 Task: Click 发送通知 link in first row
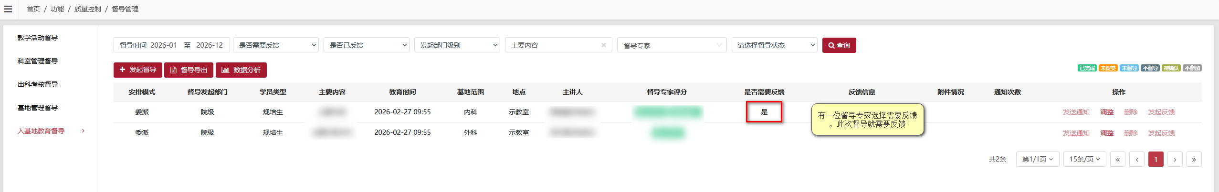click(x=1076, y=112)
